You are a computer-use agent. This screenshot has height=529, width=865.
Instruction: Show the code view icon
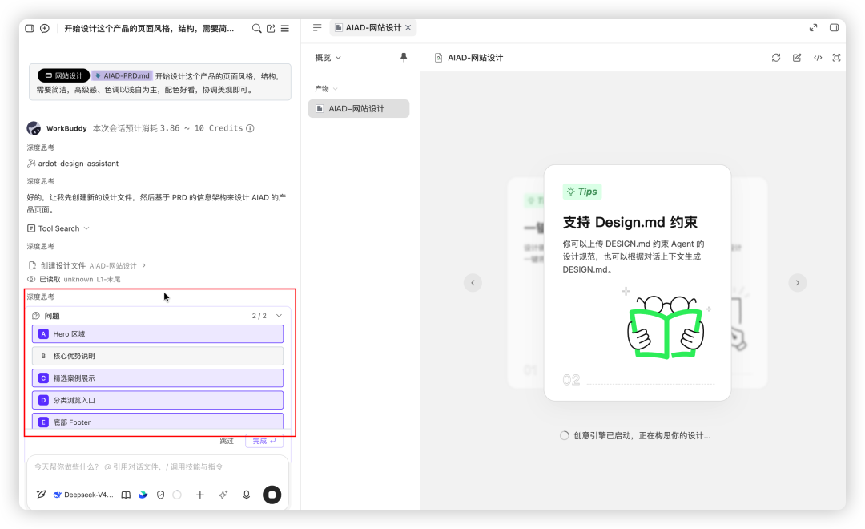[x=818, y=58]
